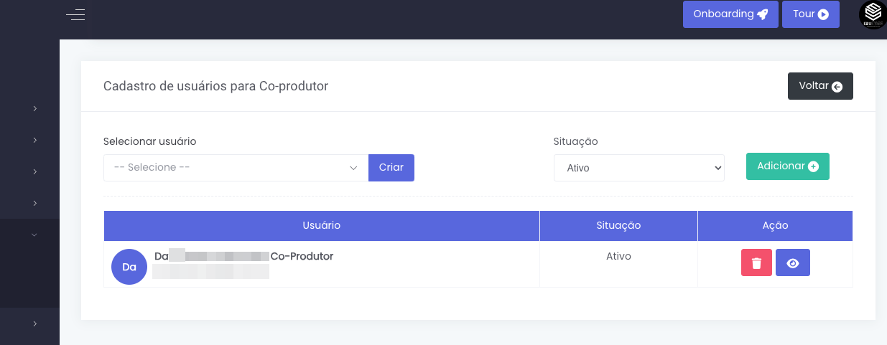Screen dimensions: 887x345
Task: Expand the topmost sidebar chevron item
Action: (34, 109)
